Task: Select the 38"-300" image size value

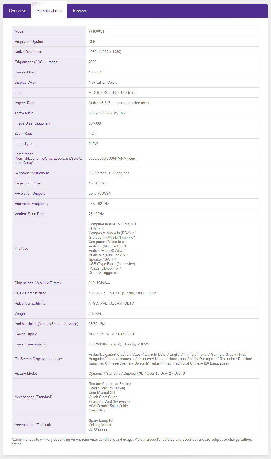Action: coord(95,123)
